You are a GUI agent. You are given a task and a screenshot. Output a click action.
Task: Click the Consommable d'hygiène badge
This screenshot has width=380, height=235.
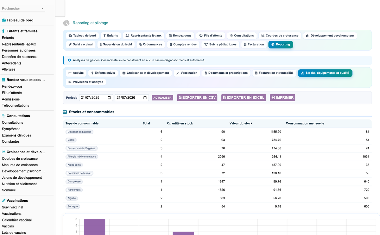point(81,148)
